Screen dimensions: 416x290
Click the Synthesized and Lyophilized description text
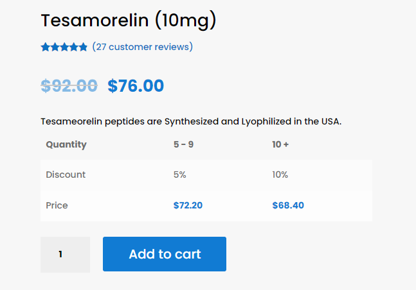click(191, 121)
